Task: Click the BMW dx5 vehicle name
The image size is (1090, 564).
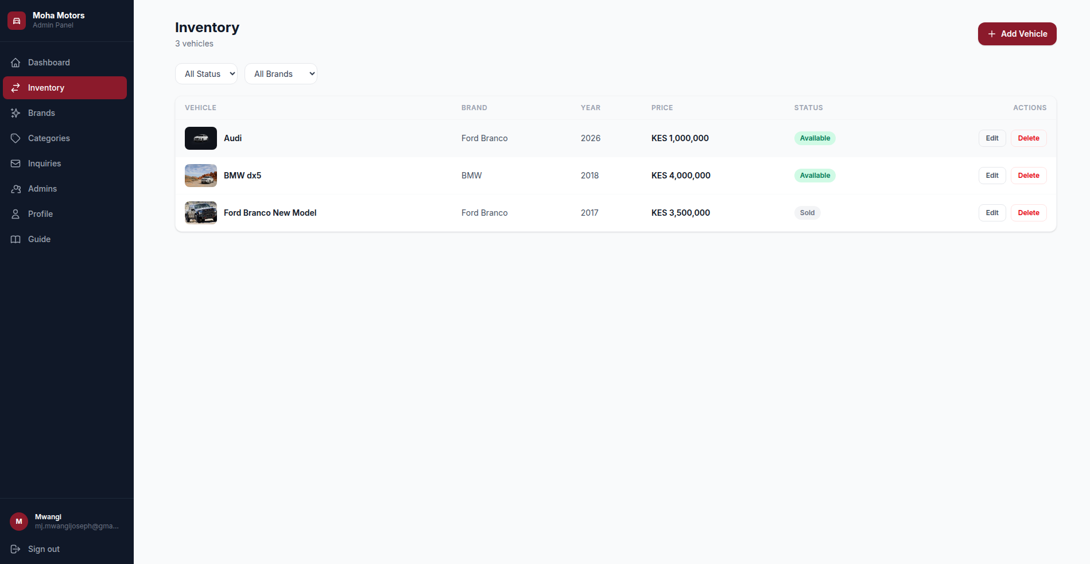Action: (x=242, y=176)
